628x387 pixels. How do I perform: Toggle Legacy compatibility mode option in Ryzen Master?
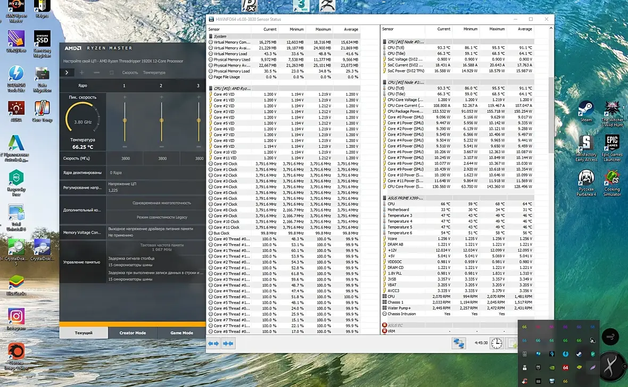point(162,217)
